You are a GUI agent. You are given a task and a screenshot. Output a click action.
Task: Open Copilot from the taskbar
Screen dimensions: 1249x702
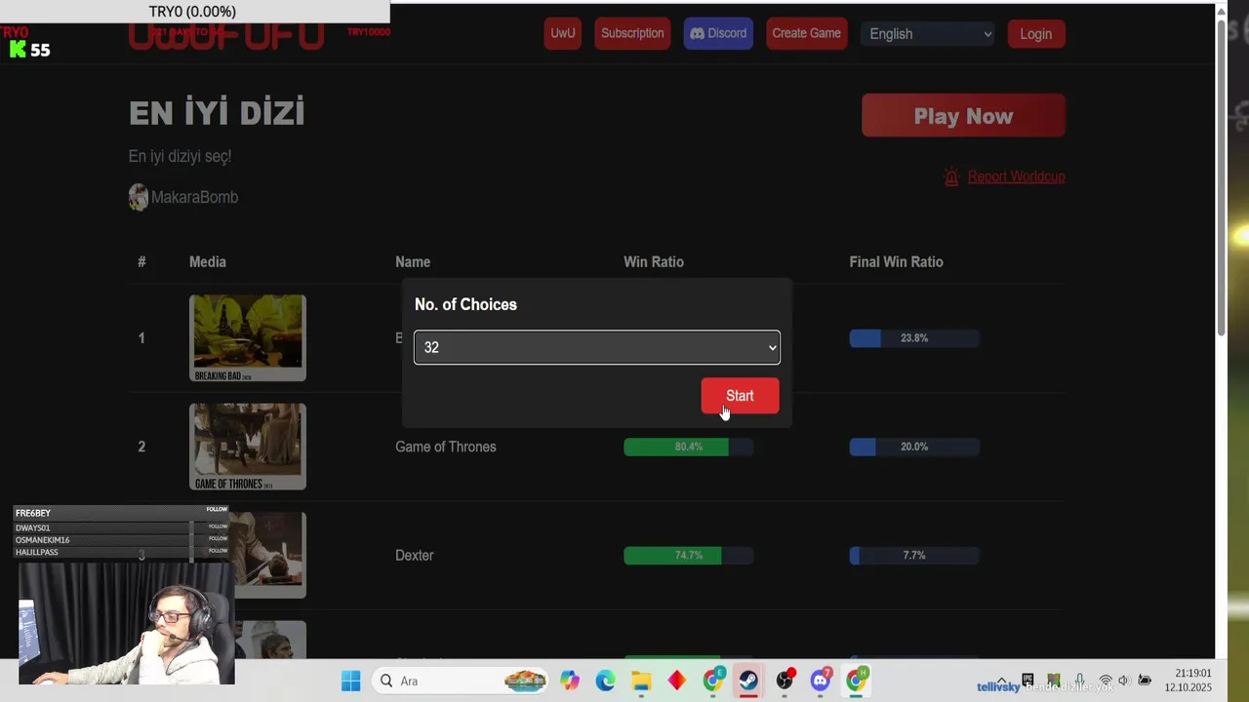[x=570, y=681]
